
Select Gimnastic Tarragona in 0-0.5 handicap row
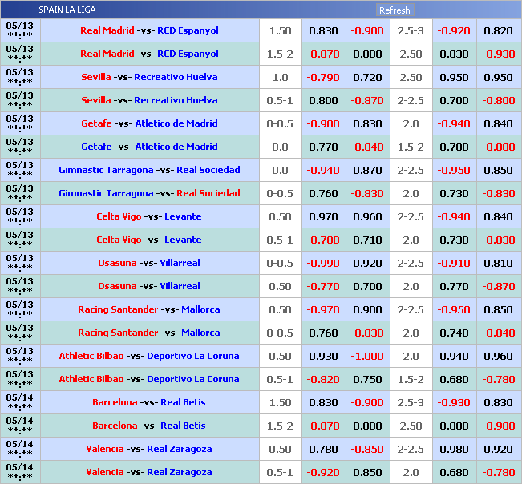pyautogui.click(x=106, y=193)
